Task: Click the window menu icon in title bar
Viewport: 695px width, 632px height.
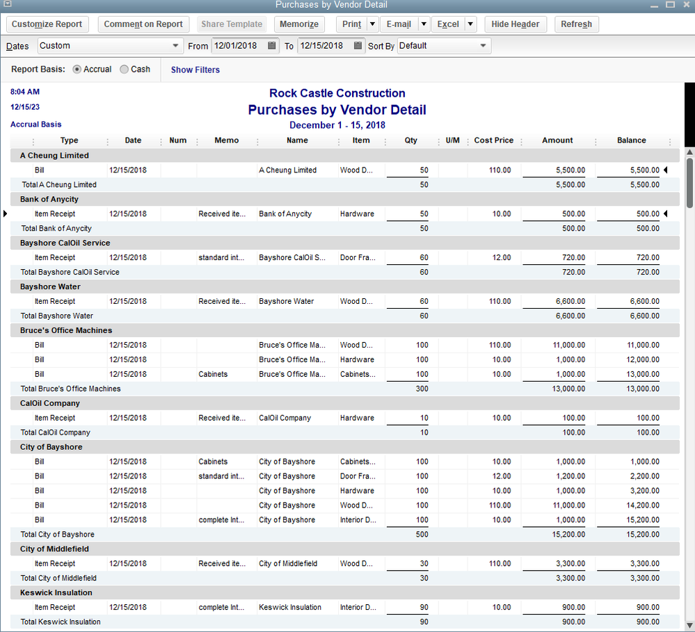Action: tap(8, 4)
